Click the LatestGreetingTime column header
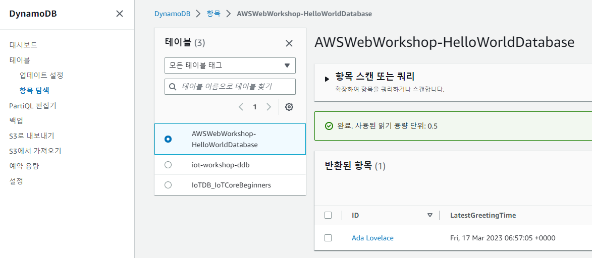This screenshot has width=592, height=258. [x=483, y=215]
